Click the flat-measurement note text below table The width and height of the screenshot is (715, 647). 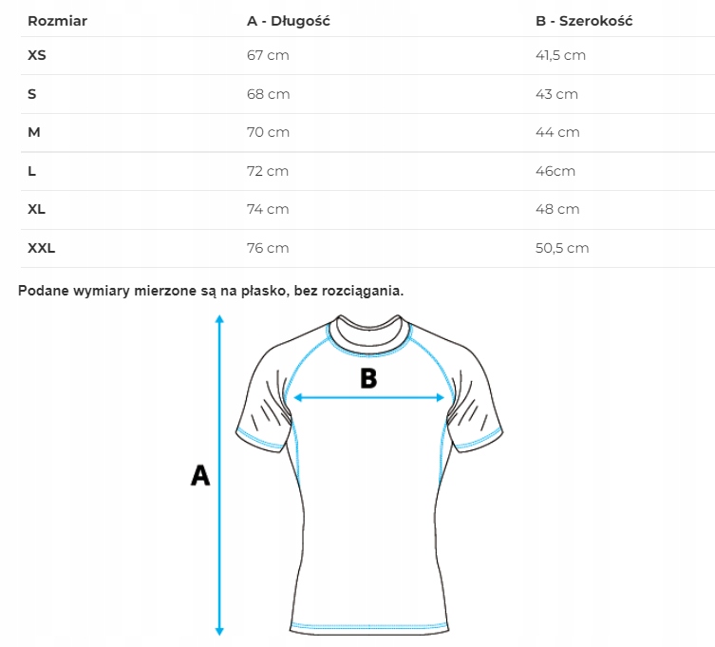pos(211,291)
